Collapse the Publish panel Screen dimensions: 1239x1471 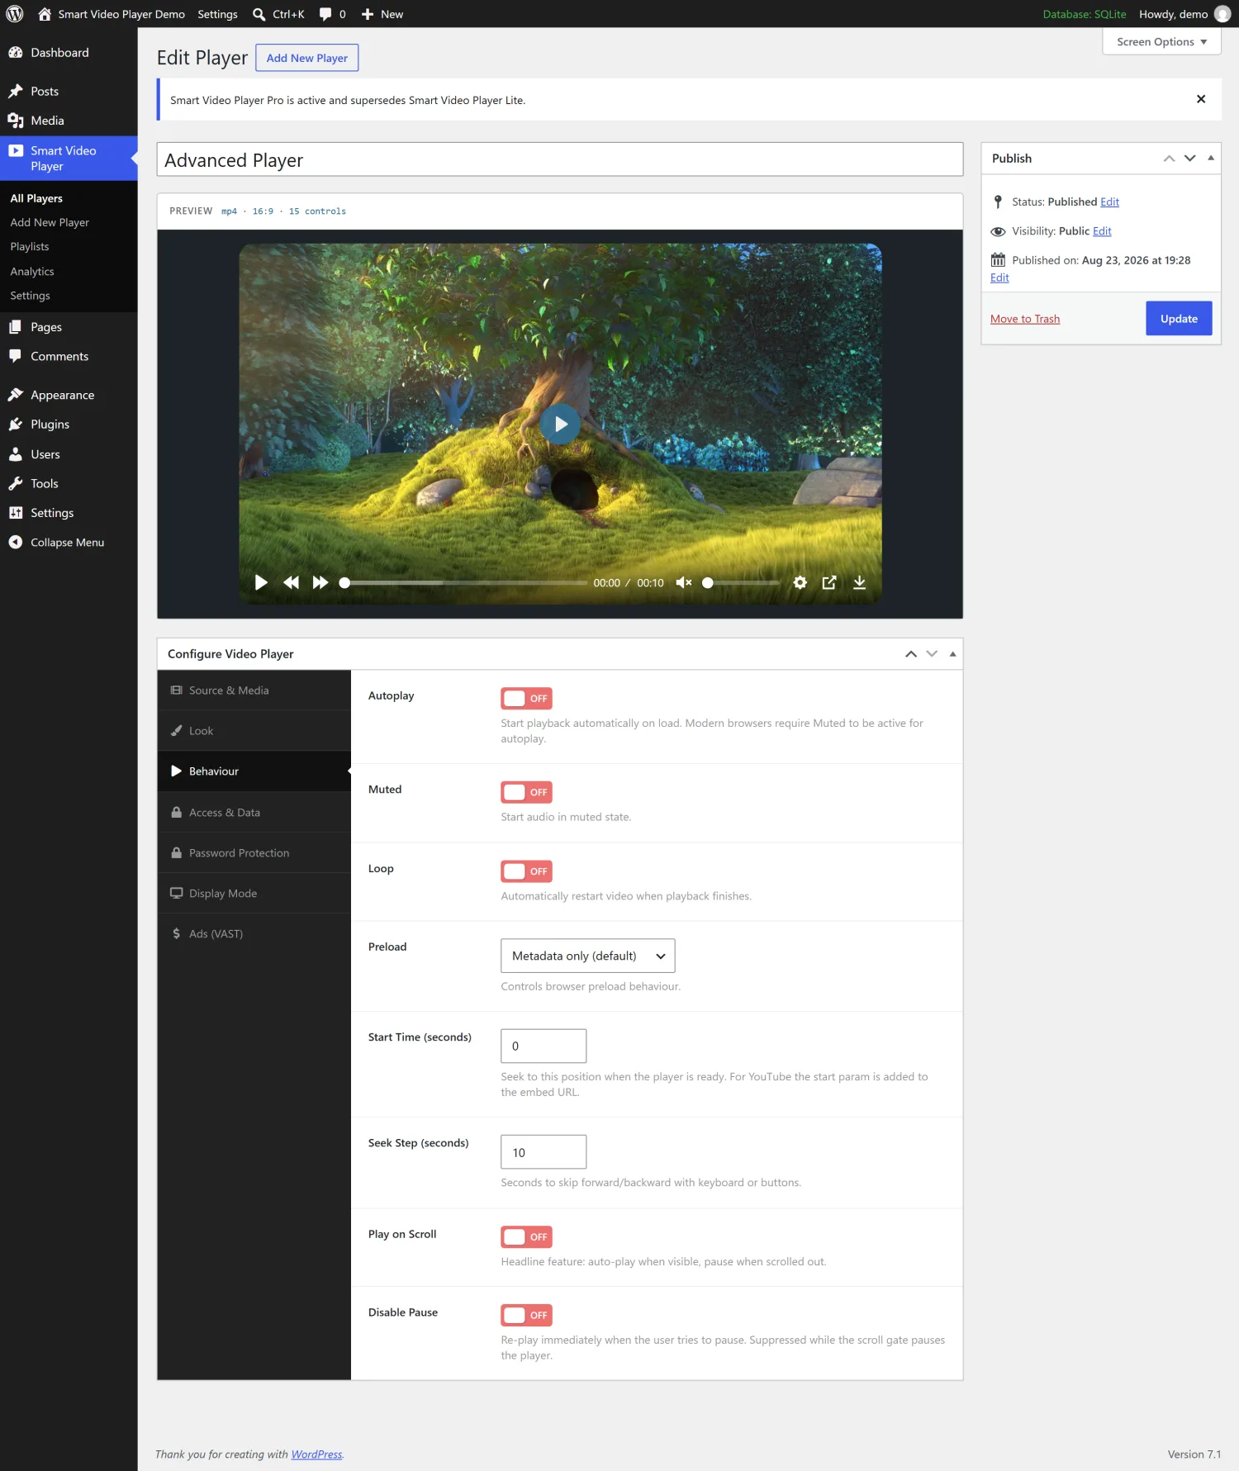(1211, 159)
